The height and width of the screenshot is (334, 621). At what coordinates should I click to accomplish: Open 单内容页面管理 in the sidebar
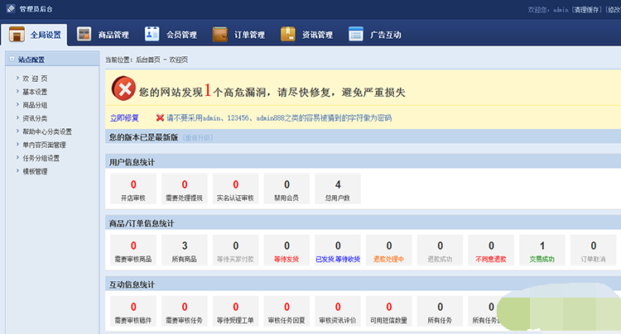[x=44, y=145]
